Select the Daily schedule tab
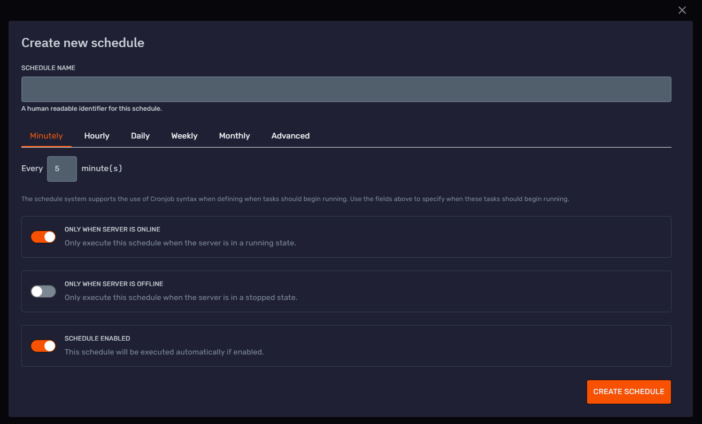 pos(140,136)
